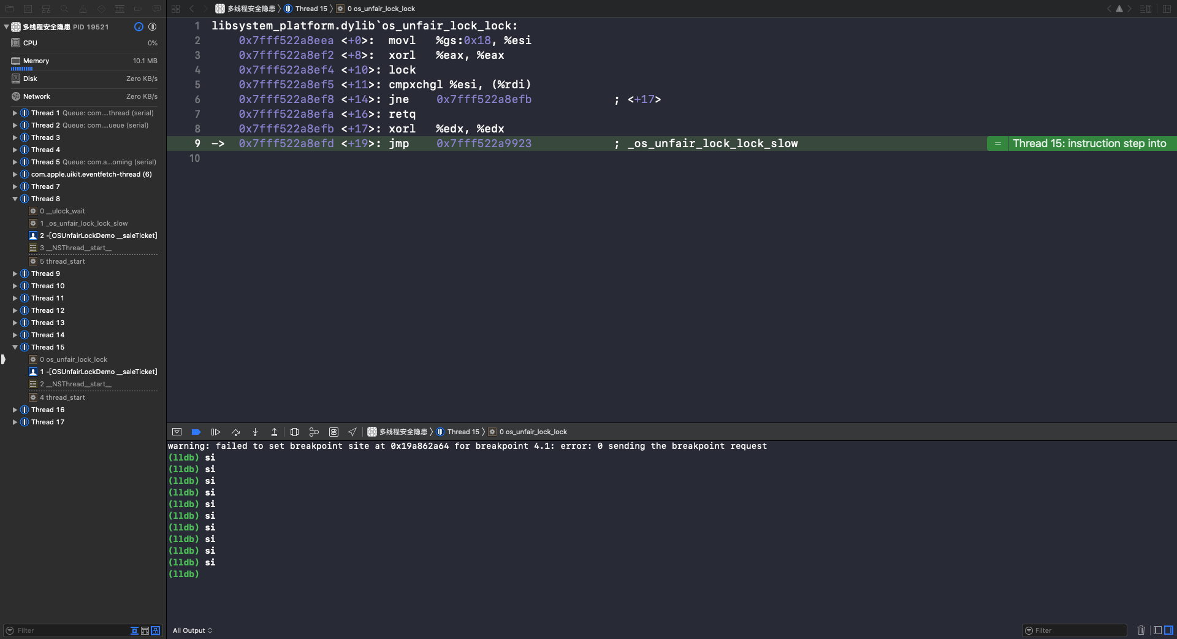This screenshot has height=639, width=1177.
Task: Toggle show only crashed threads with debug symbols filter
Action: [134, 630]
